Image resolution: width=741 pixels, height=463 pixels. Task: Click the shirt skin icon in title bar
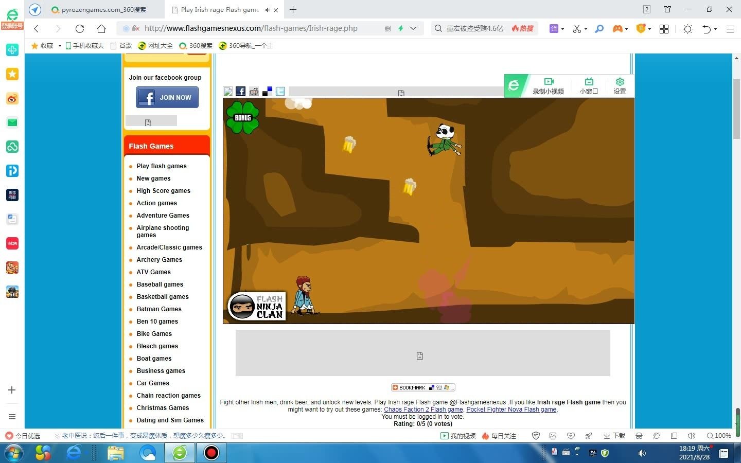pos(667,9)
